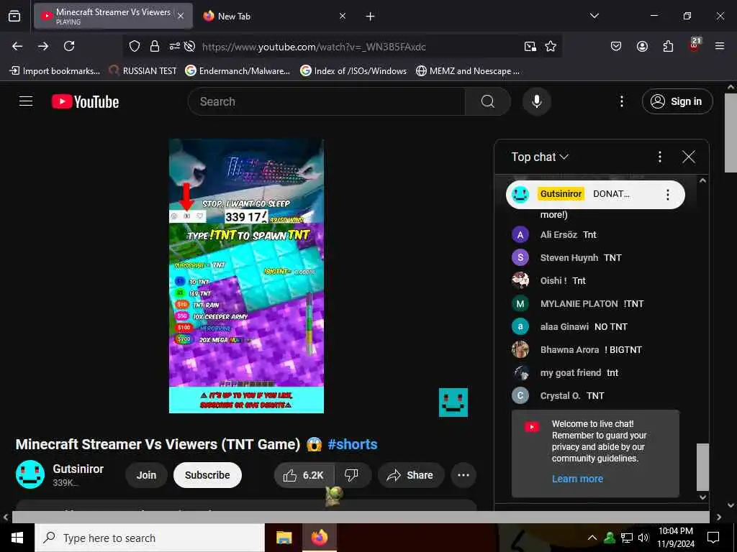Viewport: 737px width, 552px height.
Task: Click the YouTube search magnifier button
Action: (x=487, y=101)
